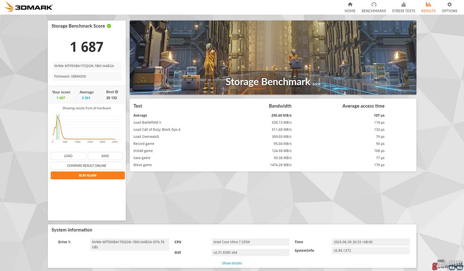Screen dimensions: 464x271
Task: Click the Show details link
Action: 232,263
